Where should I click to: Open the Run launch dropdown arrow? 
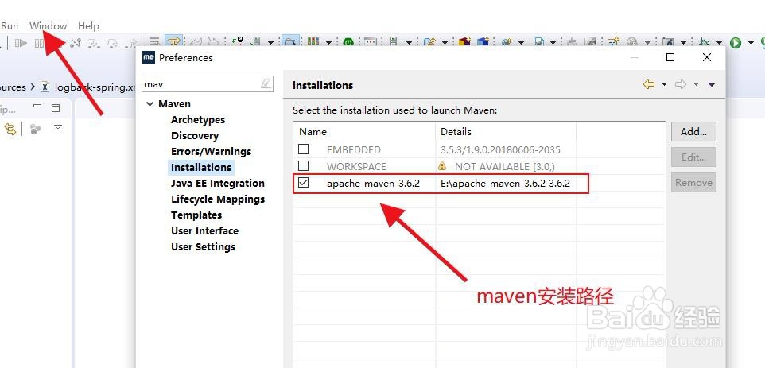coord(751,43)
